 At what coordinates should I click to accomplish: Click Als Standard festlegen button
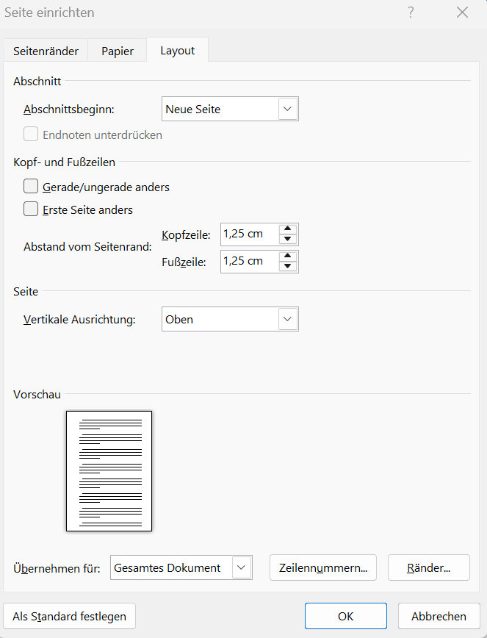pyautogui.click(x=70, y=617)
